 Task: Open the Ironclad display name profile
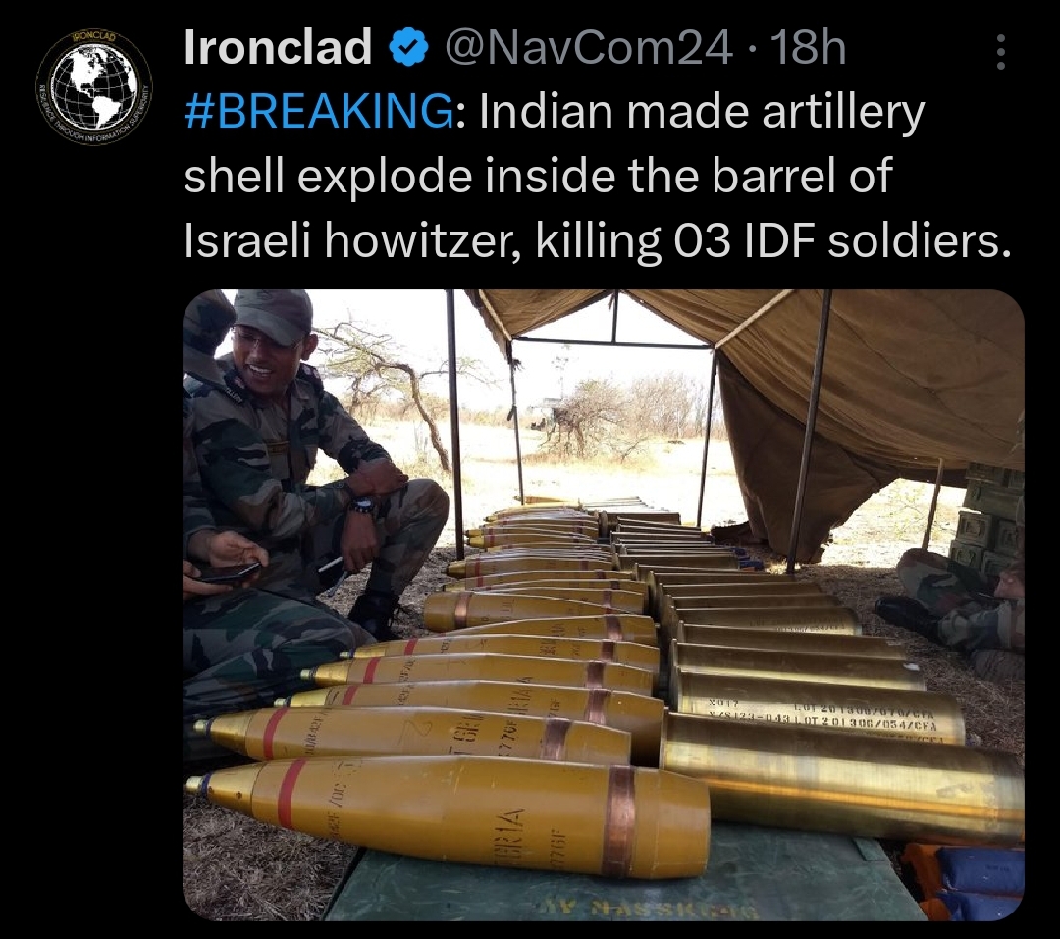point(278,47)
